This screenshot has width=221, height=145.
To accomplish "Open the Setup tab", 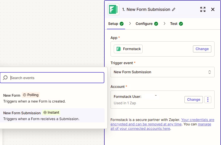I will point(116,24).
